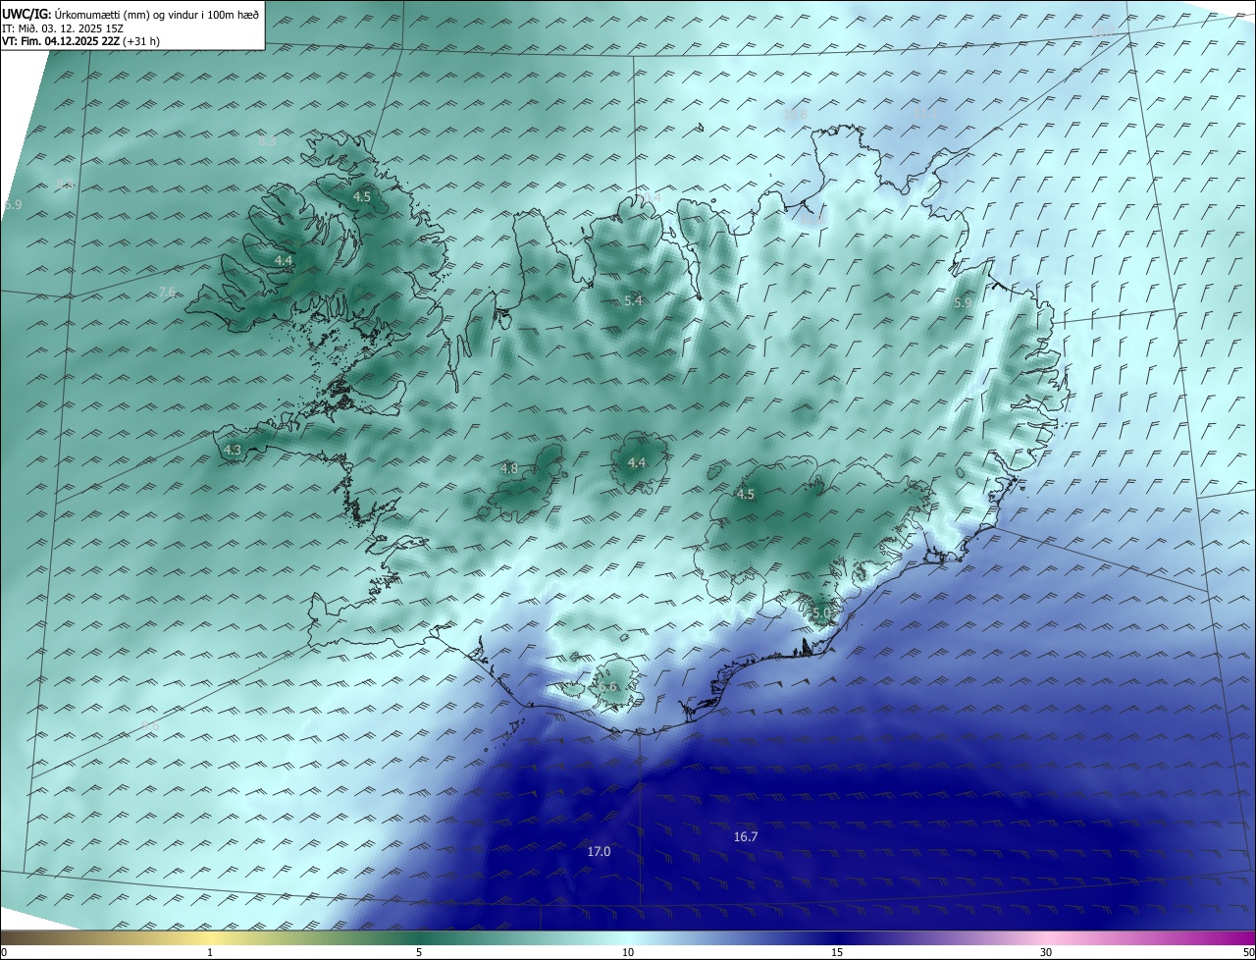Click the 1 tick on the color scale
The width and height of the screenshot is (1256, 960).
point(210,952)
